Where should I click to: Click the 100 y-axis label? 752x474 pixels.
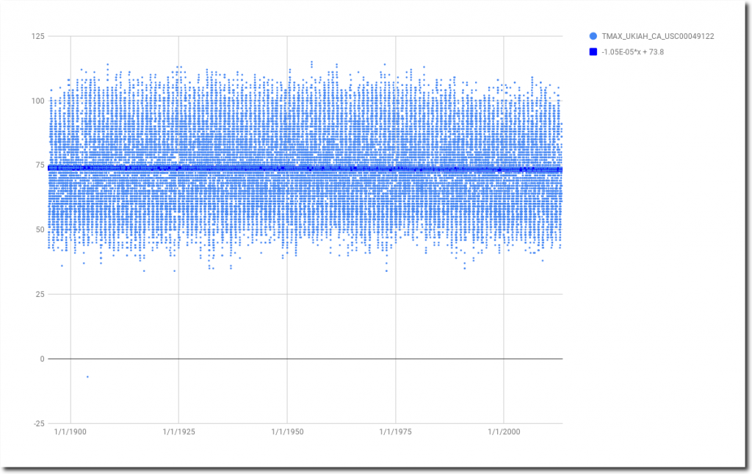coord(37,101)
